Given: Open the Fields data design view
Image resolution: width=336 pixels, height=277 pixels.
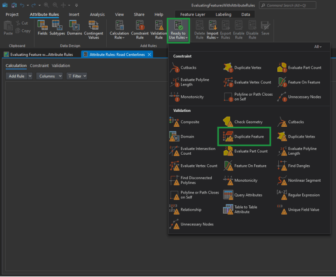Looking at the screenshot, I should (x=42, y=28).
